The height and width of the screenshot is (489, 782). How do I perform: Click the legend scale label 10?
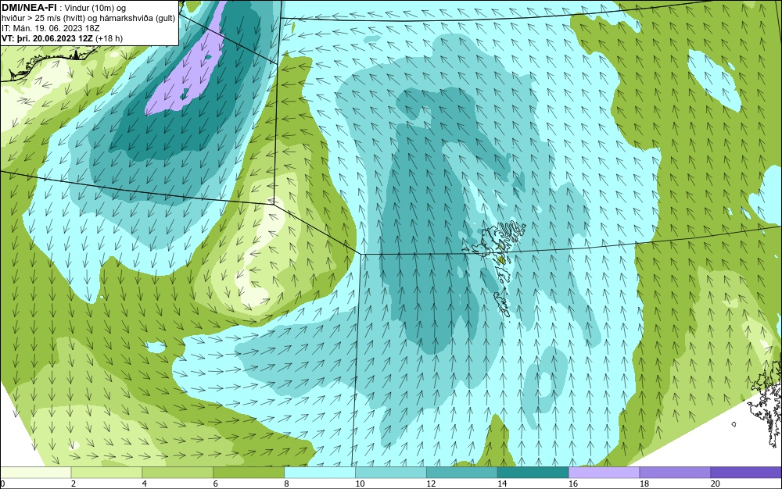click(x=360, y=484)
